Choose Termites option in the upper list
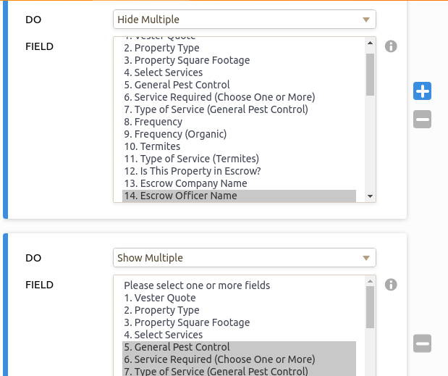Screen dimensions: 448x376 (152, 146)
